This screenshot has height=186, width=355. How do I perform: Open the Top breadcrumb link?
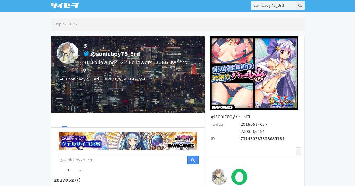click(58, 24)
